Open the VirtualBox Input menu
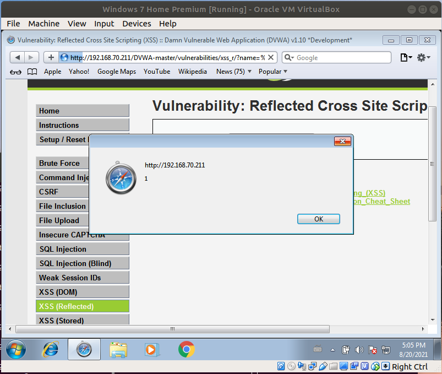The height and width of the screenshot is (374, 442). pyautogui.click(x=104, y=24)
